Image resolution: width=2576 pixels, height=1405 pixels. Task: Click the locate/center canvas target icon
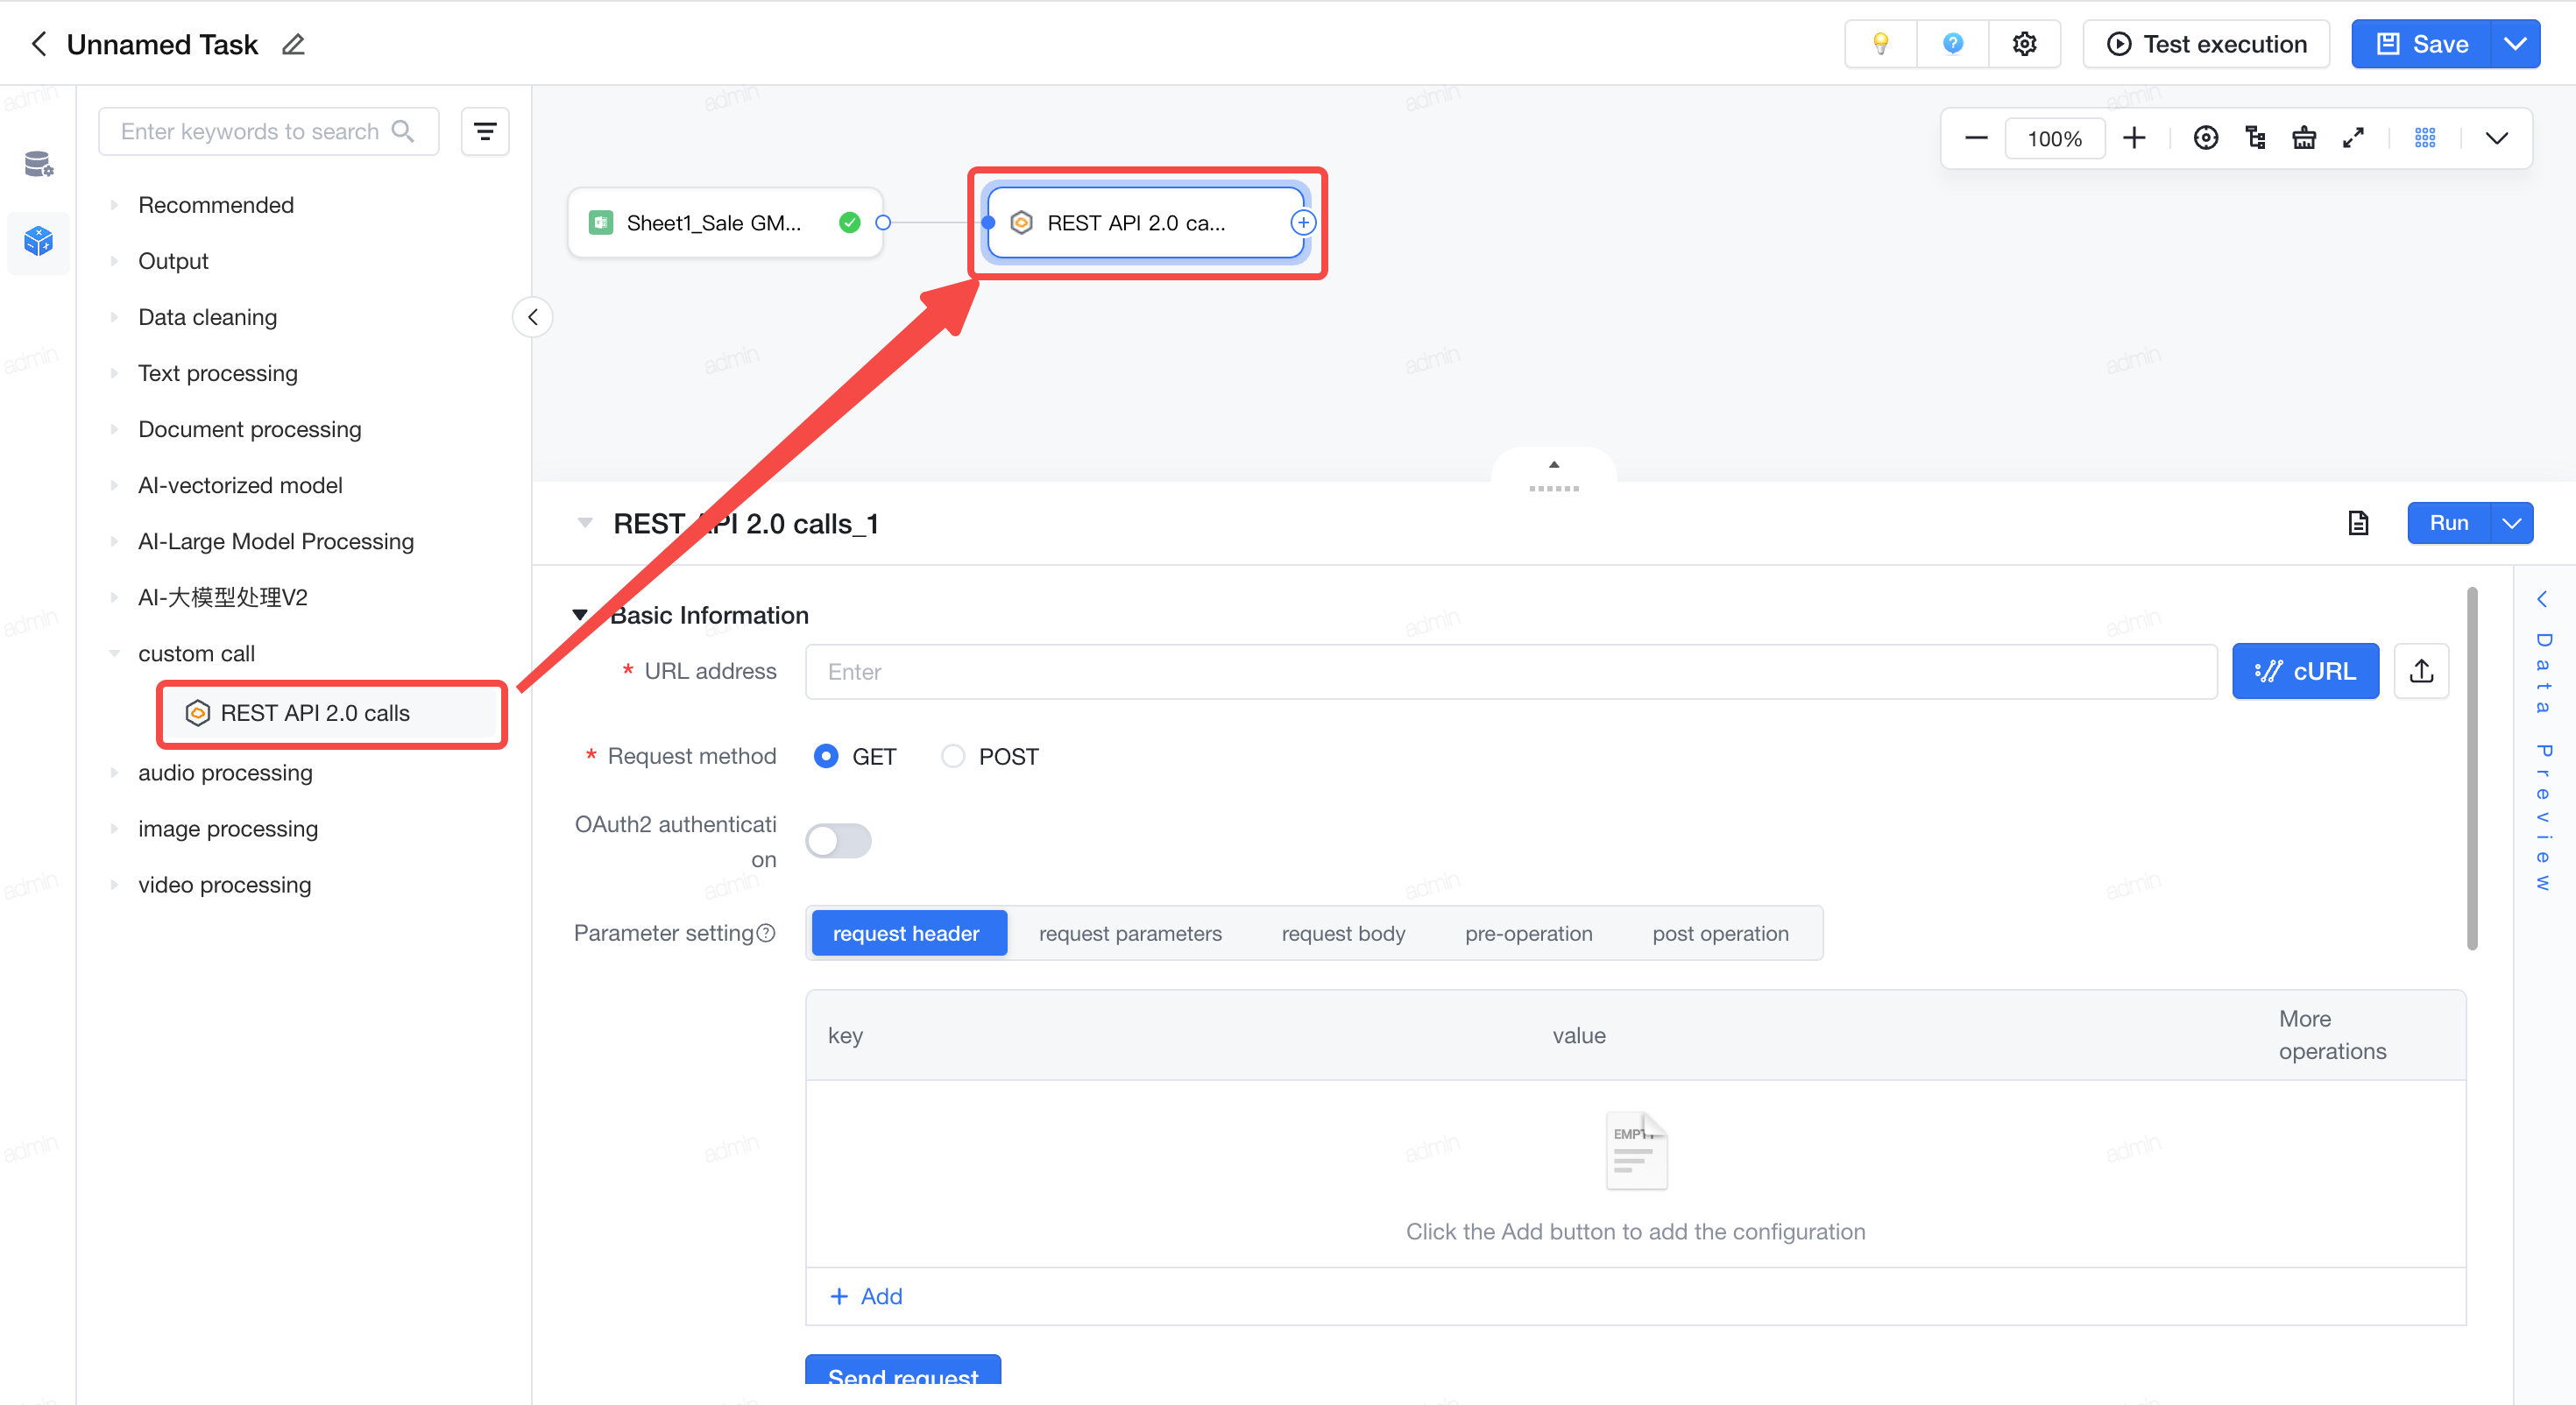(x=2205, y=138)
